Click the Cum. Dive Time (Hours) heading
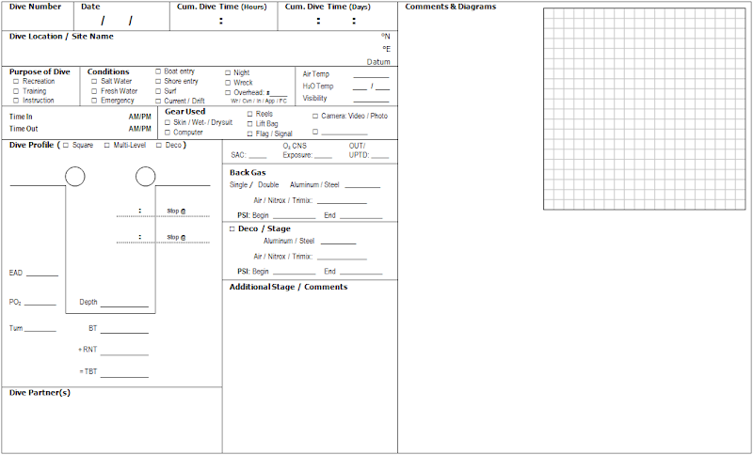The image size is (753, 455). 222,7
